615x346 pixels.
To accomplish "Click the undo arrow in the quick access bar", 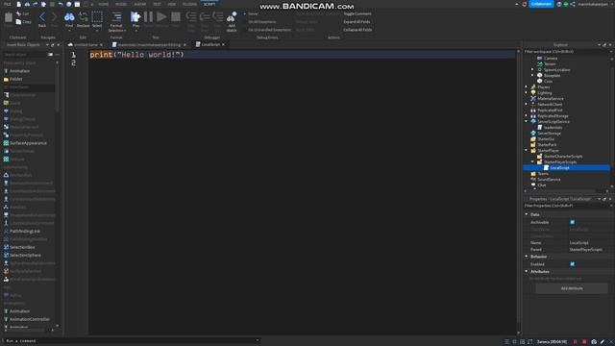I will [61, 4].
